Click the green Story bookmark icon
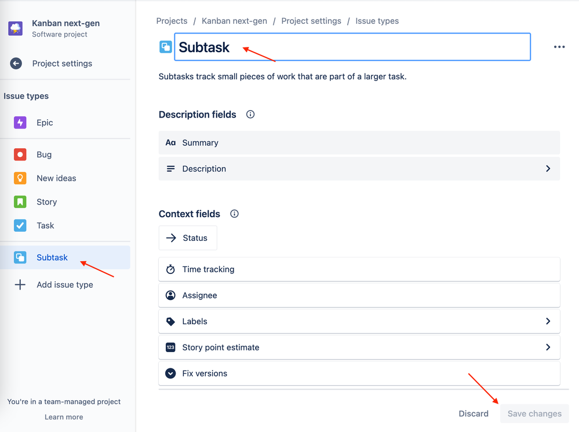 20,202
